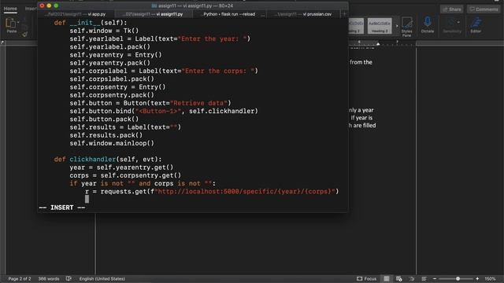Open the Styles Pane in Word
This screenshot has height=283, width=504.
(x=406, y=27)
